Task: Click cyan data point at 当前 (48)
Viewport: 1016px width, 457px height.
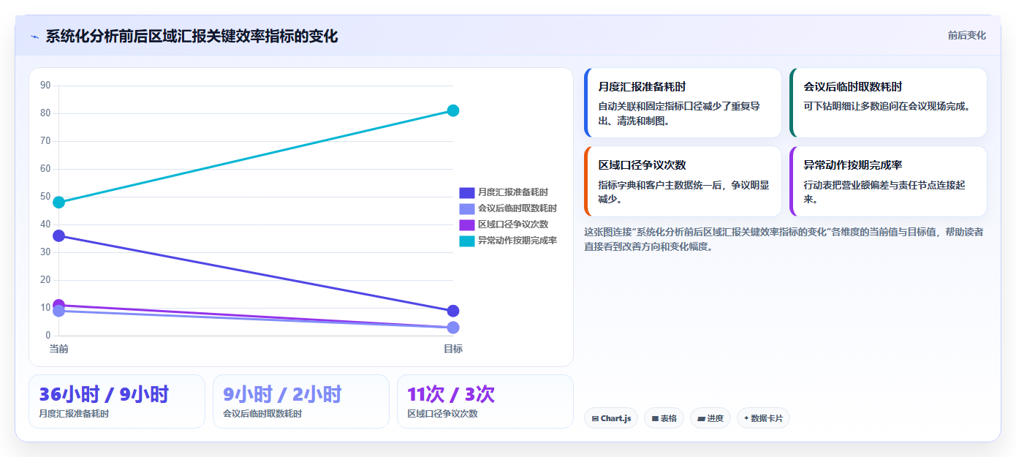Action: [x=58, y=202]
